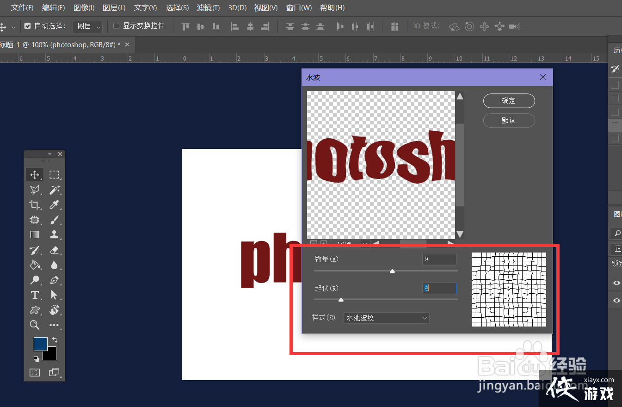The height and width of the screenshot is (407, 622).
Task: Open the 窗口(W) menu
Action: coord(299,8)
